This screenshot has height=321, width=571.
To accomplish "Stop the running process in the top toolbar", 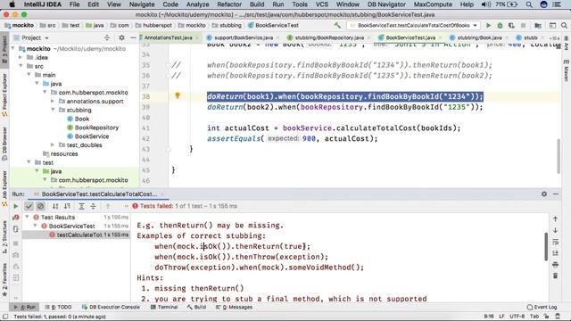I will (524, 26).
